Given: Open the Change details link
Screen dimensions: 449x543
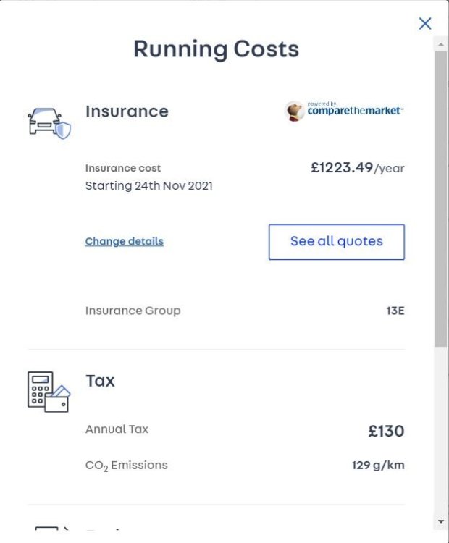Looking at the screenshot, I should tap(125, 241).
